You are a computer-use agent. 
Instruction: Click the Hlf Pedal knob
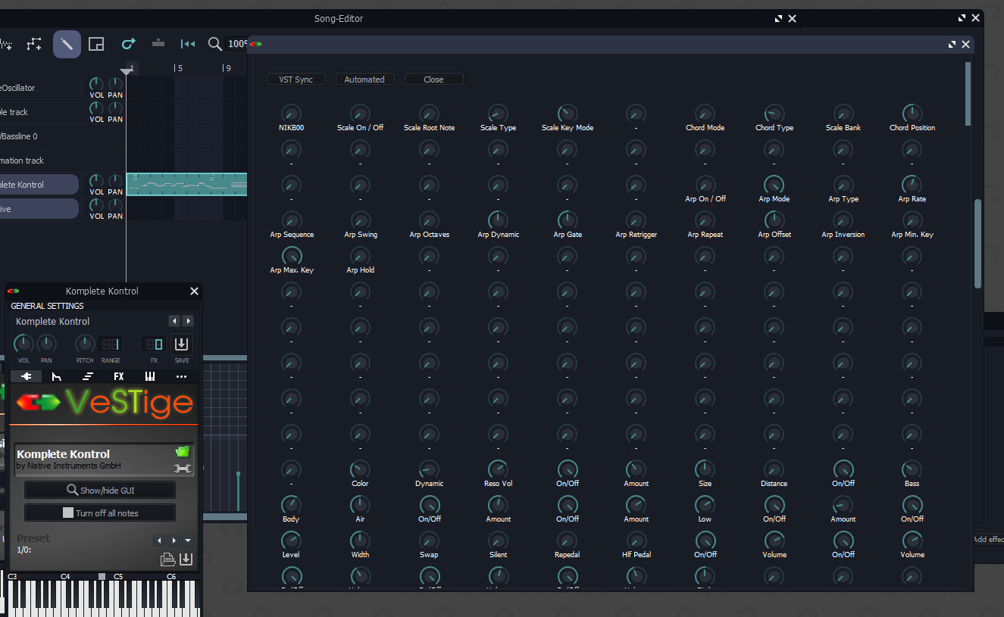point(636,541)
